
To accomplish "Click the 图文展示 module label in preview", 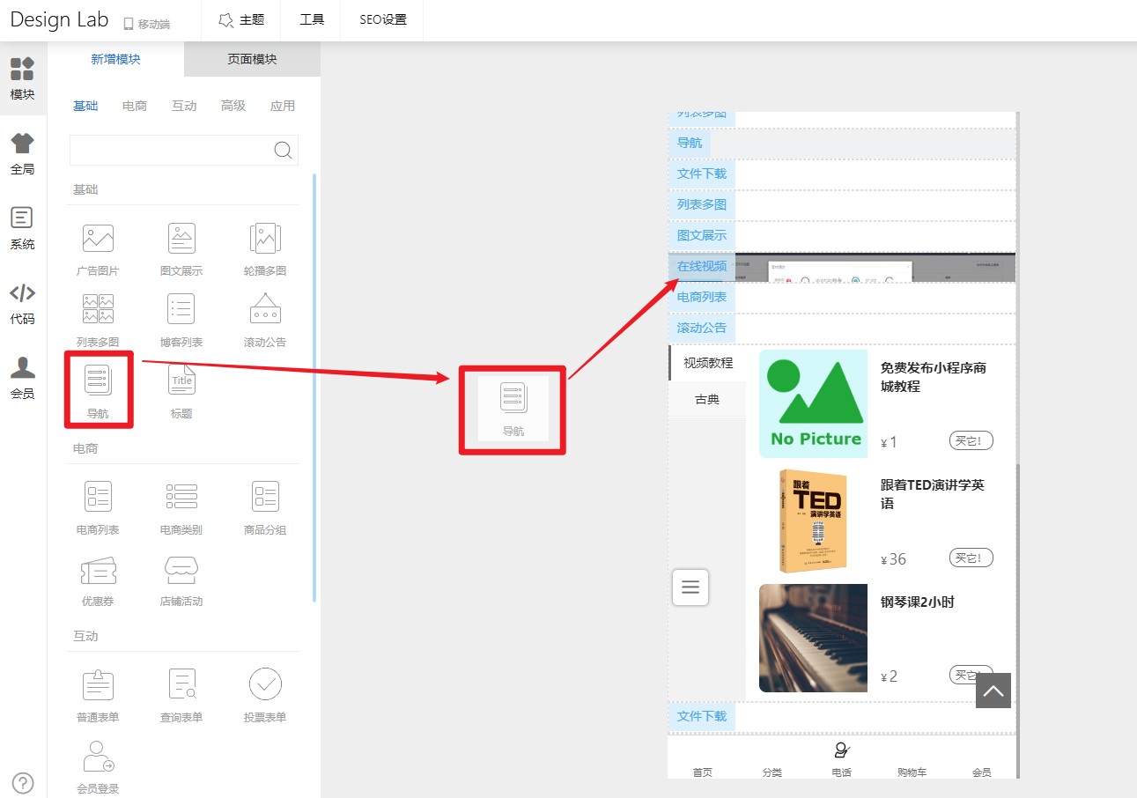I will (x=702, y=236).
